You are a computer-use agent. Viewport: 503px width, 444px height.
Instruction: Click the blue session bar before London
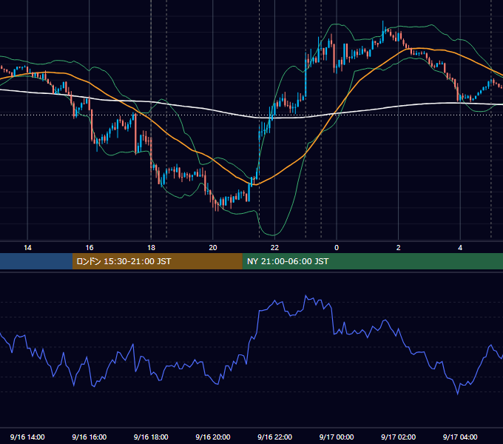coord(36,261)
